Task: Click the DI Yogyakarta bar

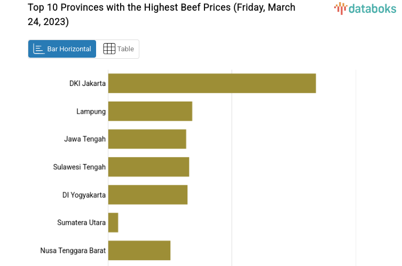Action: [x=148, y=194]
